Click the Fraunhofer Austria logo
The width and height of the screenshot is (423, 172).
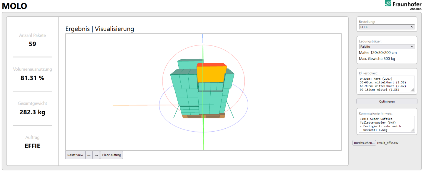pos(403,5)
